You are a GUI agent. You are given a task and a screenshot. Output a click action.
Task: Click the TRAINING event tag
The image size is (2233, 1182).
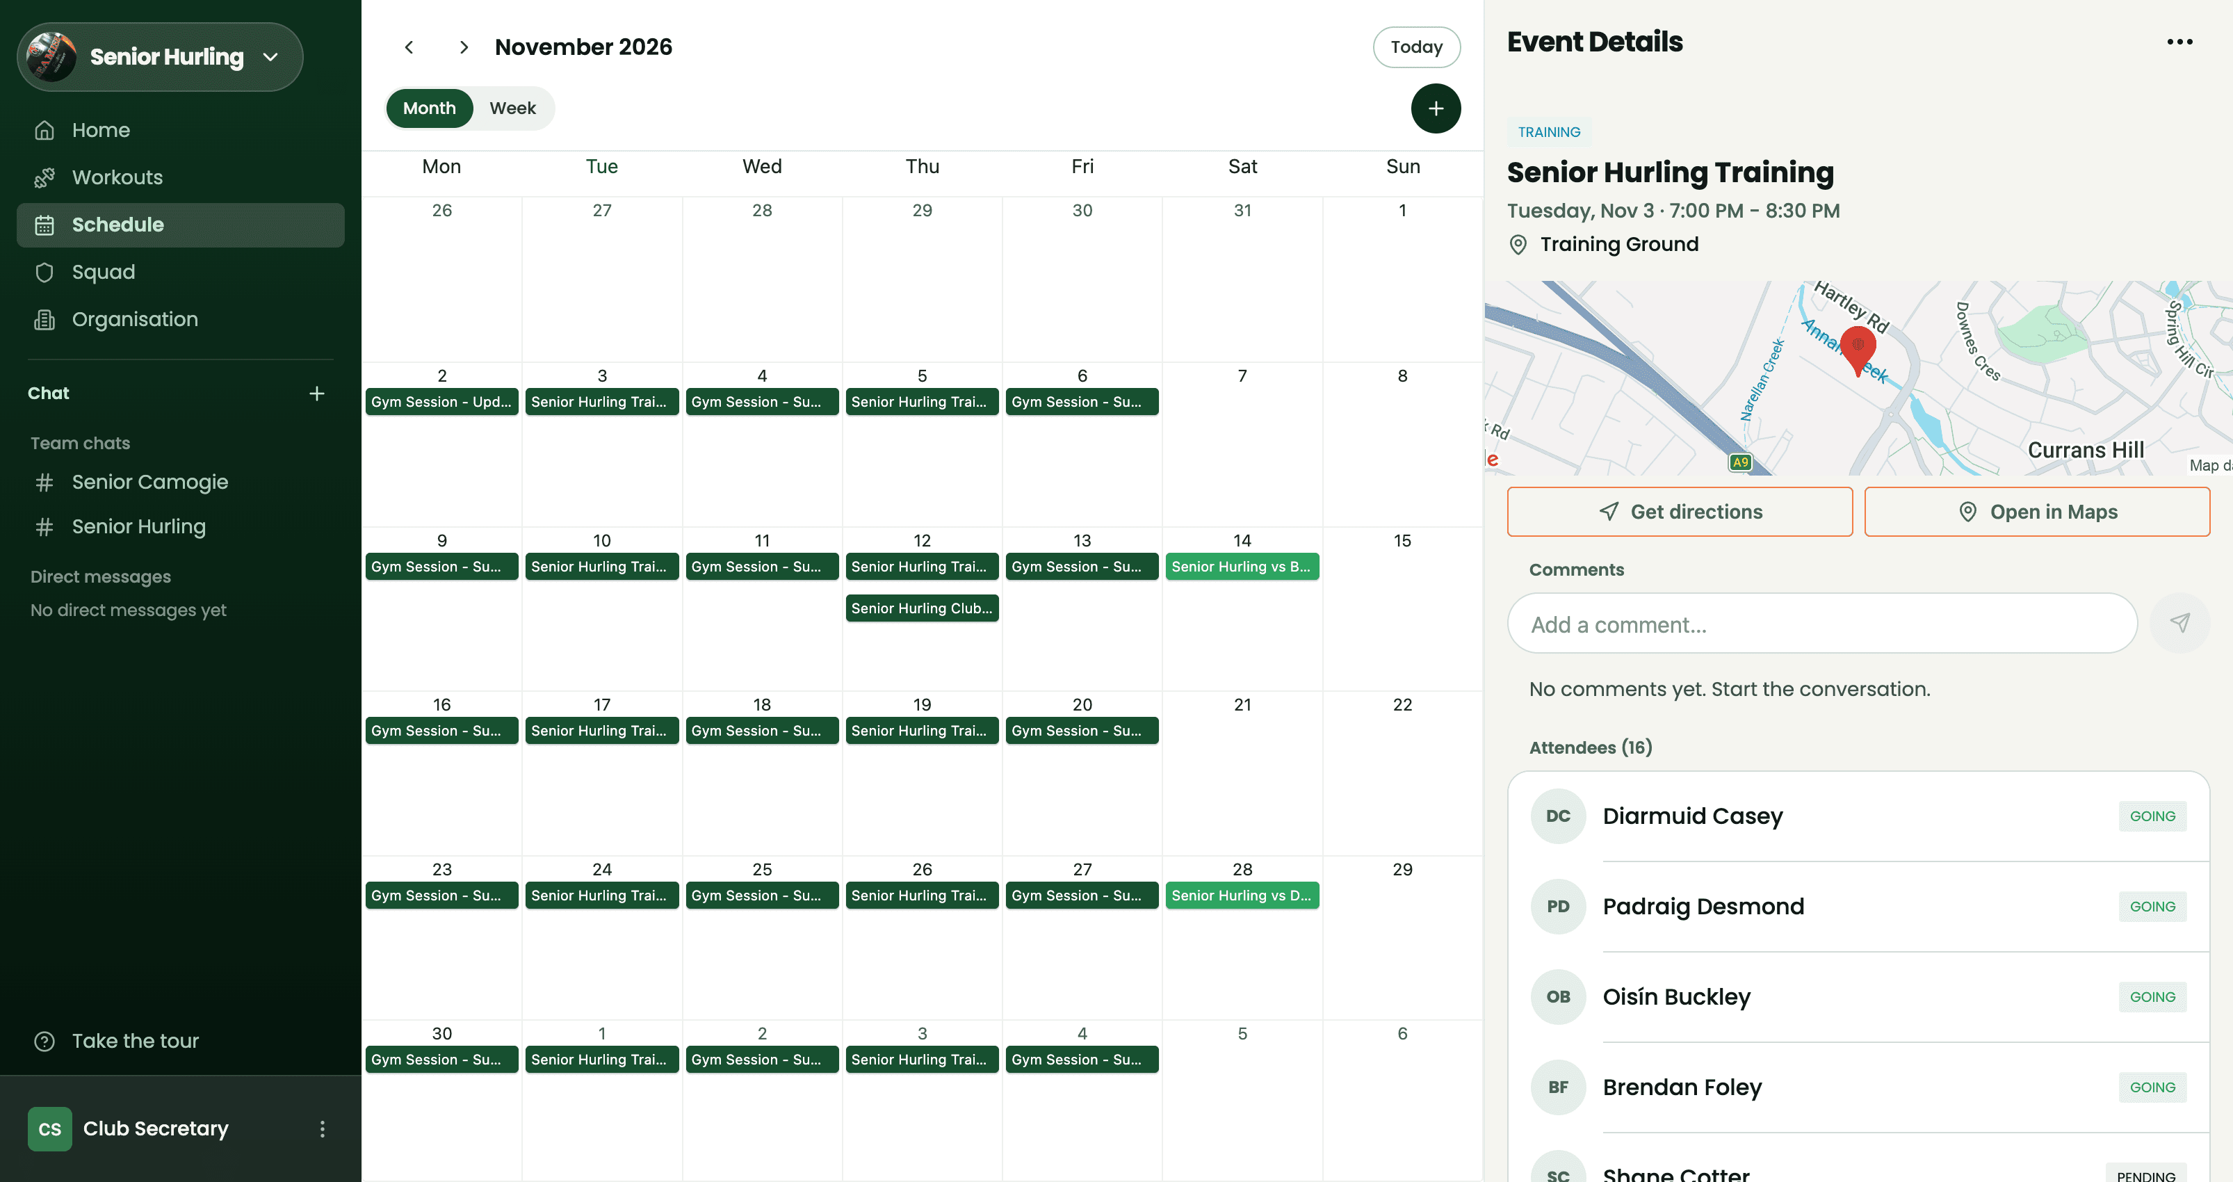point(1548,132)
